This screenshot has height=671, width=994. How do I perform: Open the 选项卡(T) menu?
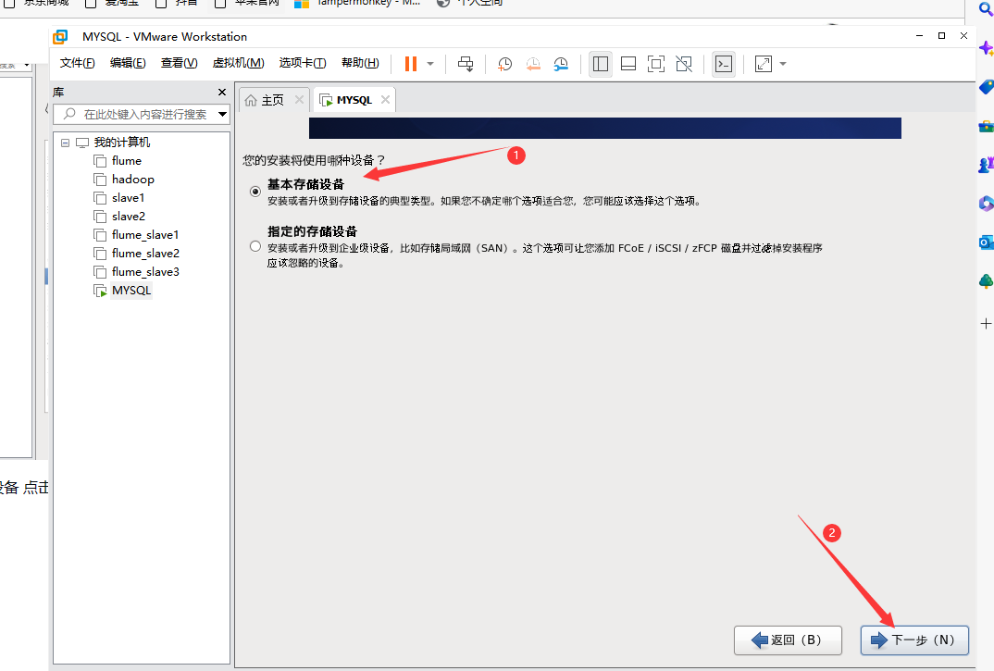[x=303, y=63]
